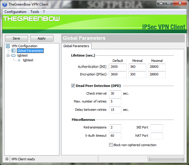Image resolution: width=189 pixels, height=165 pixels.
Task: Click Authentication (IKE) Minimal lifetime field
Action: [137, 67]
